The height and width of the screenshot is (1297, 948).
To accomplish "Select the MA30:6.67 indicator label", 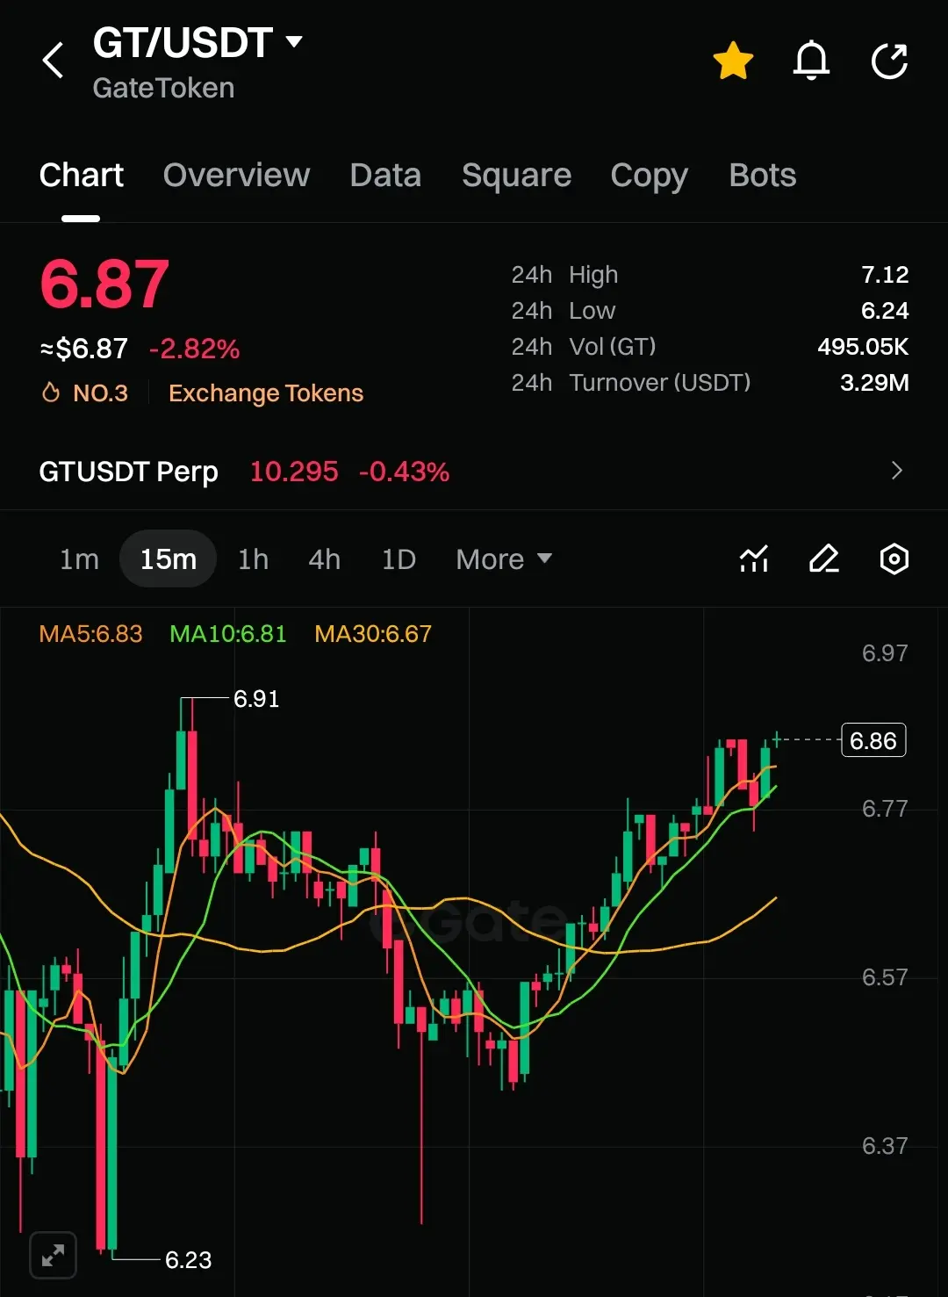I will pyautogui.click(x=373, y=634).
